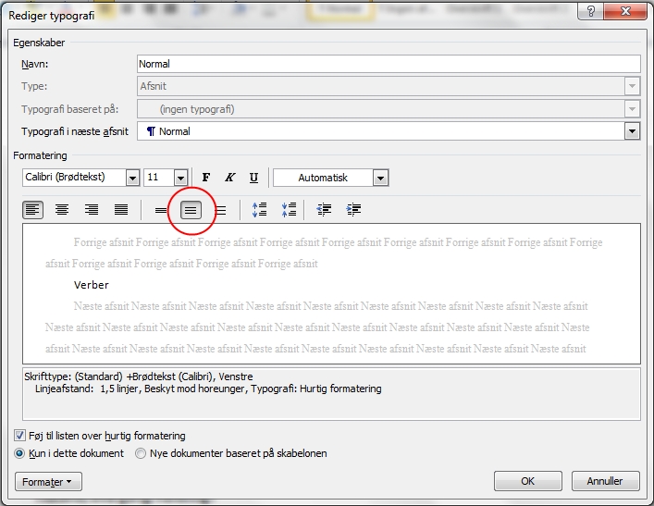Set single line spacing
654x506 pixels.
pyautogui.click(x=161, y=210)
